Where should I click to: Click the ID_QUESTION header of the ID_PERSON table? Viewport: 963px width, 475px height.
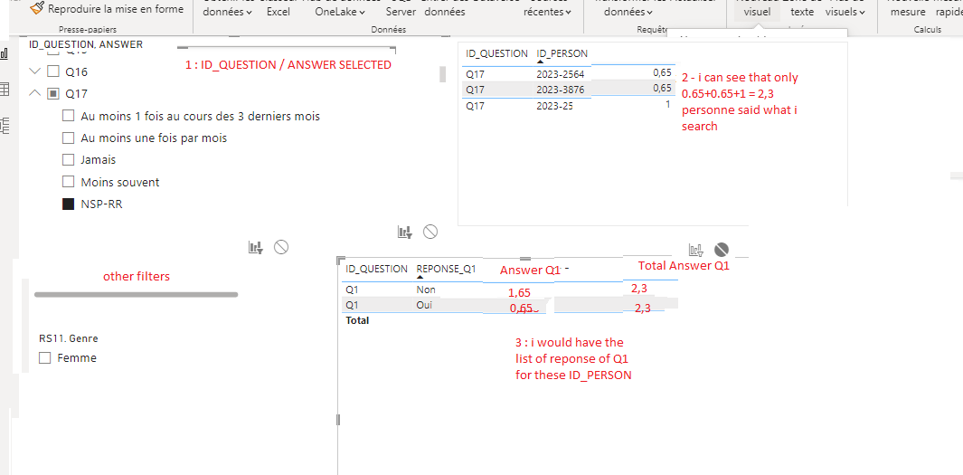tap(496, 53)
